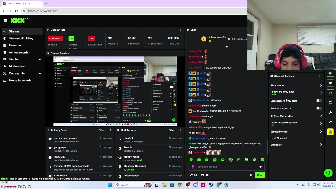The width and height of the screenshot is (336, 189).
Task: Expand the Studio sidebar section
Action: 40,59
